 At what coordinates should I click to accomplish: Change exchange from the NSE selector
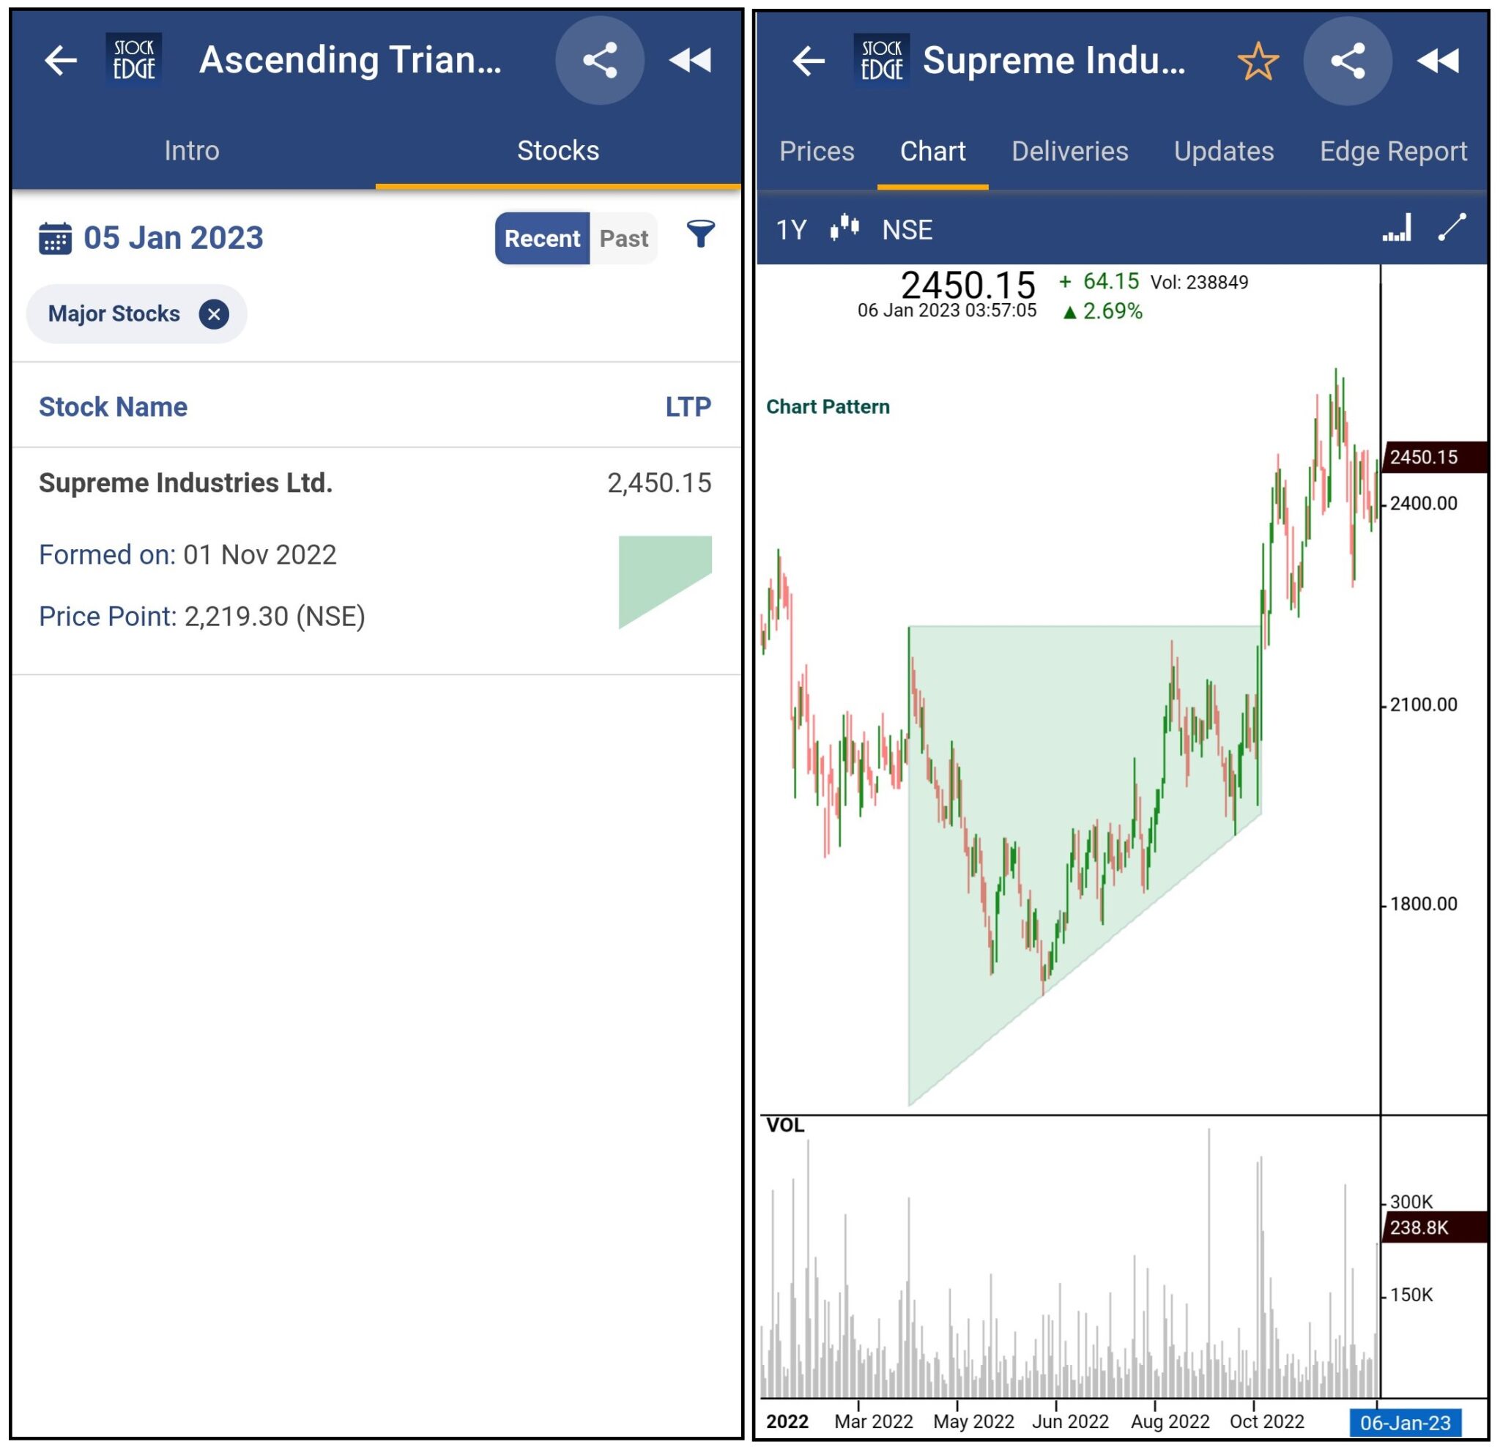tap(907, 228)
